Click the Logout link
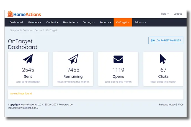 pos(178,14)
